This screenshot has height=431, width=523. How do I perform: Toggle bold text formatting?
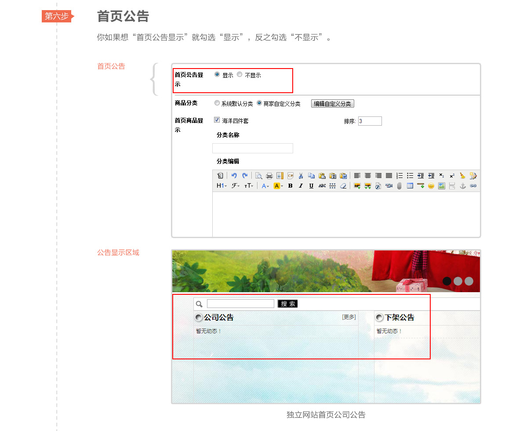point(290,186)
